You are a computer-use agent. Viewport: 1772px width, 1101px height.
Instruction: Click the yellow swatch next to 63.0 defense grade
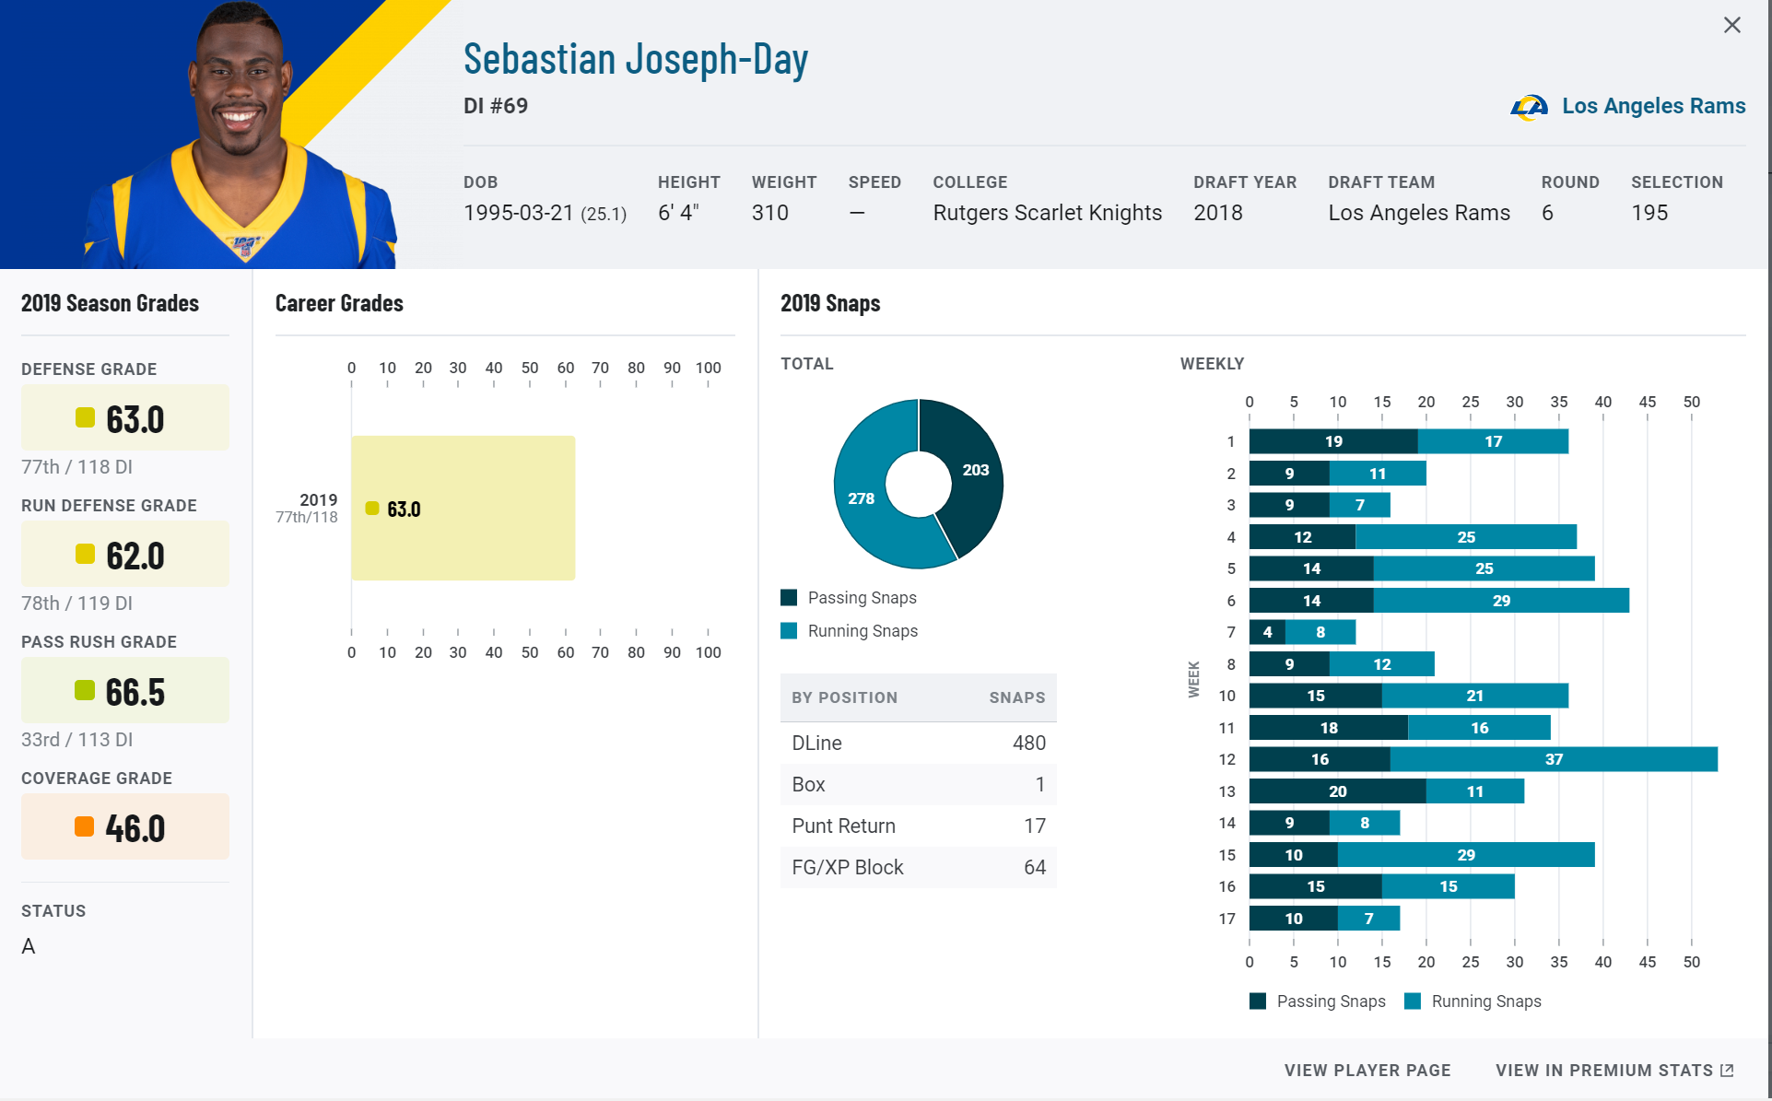85,417
